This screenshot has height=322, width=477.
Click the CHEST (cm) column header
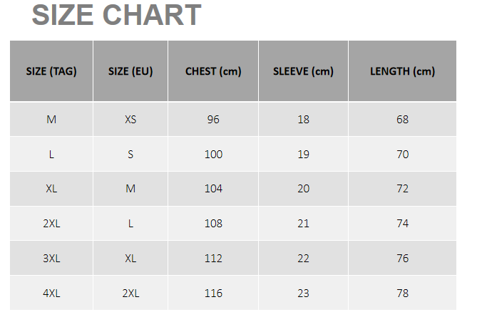pos(213,71)
